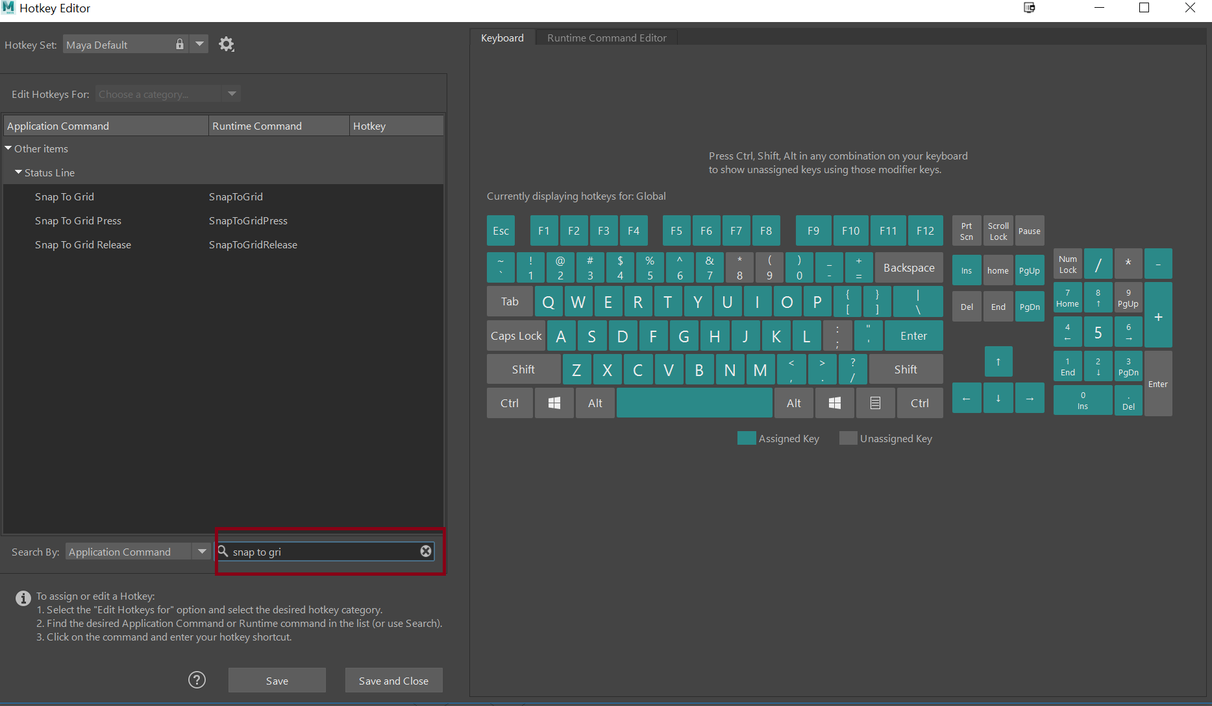Select the Esc key on the virtual keyboard
The width and height of the screenshot is (1212, 706).
[x=501, y=230]
